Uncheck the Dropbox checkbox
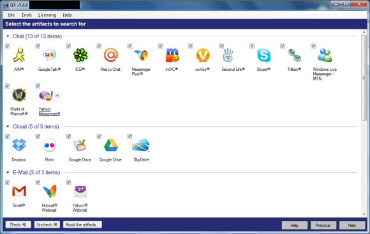Image resolution: width=370 pixels, height=234 pixels. pyautogui.click(x=7, y=136)
